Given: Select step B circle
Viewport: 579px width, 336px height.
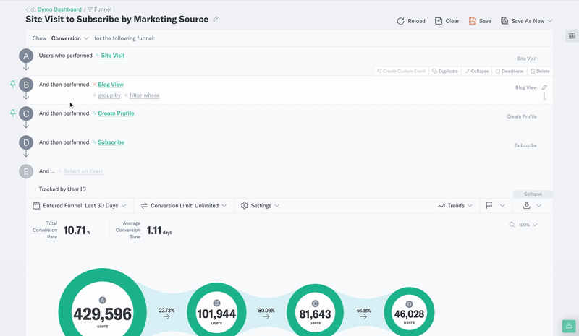Looking at the screenshot, I should pos(26,85).
